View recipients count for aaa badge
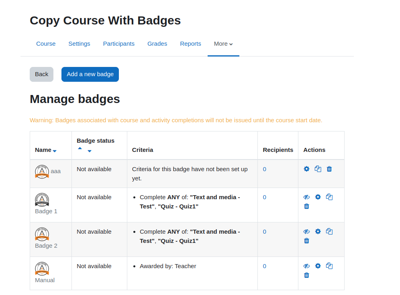The height and width of the screenshot is (295, 400). pos(265,169)
